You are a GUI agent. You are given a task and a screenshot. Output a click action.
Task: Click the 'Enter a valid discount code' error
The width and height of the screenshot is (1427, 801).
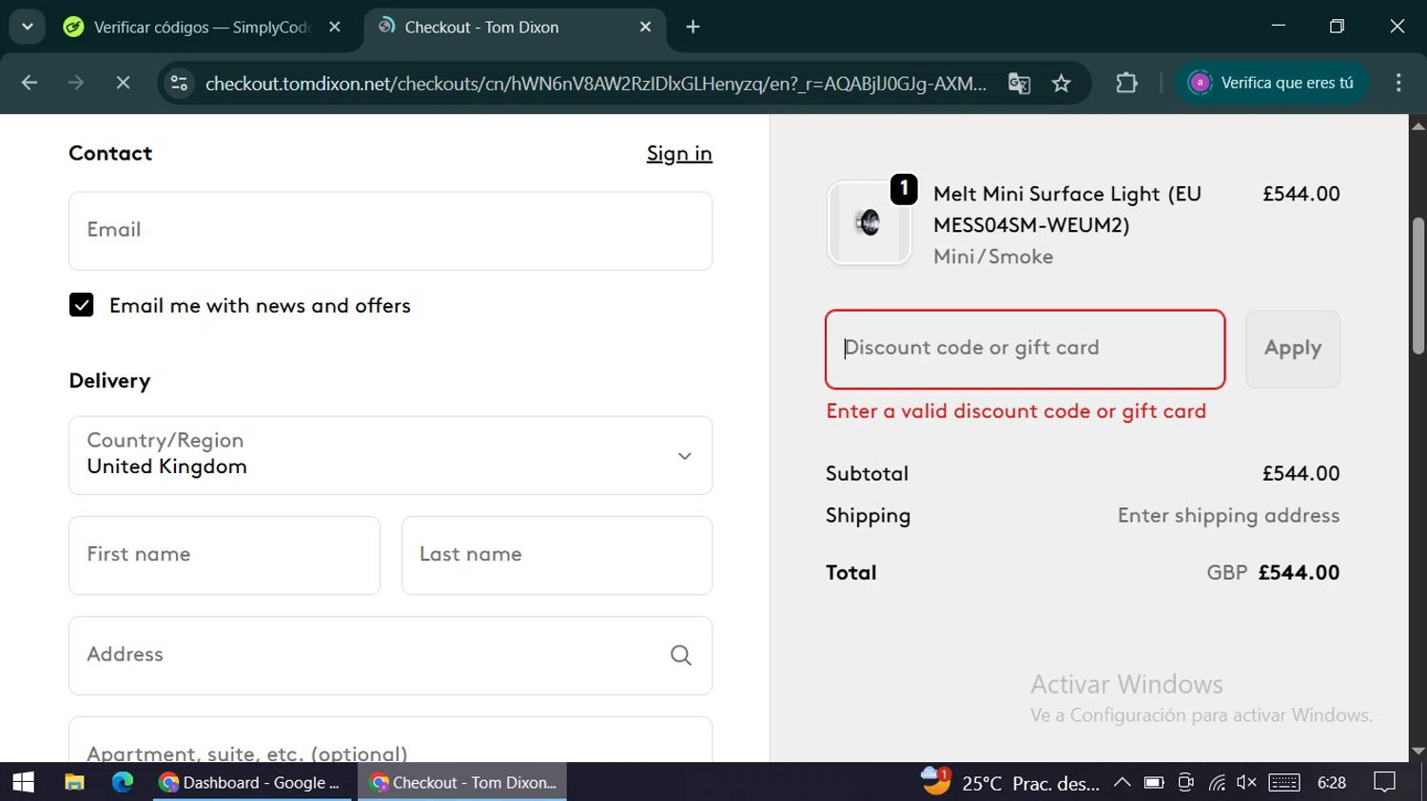click(x=1016, y=411)
